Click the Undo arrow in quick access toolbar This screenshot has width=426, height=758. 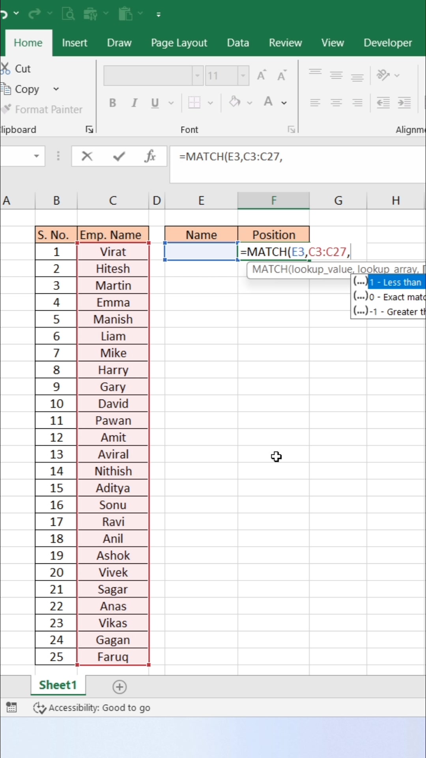point(4,14)
